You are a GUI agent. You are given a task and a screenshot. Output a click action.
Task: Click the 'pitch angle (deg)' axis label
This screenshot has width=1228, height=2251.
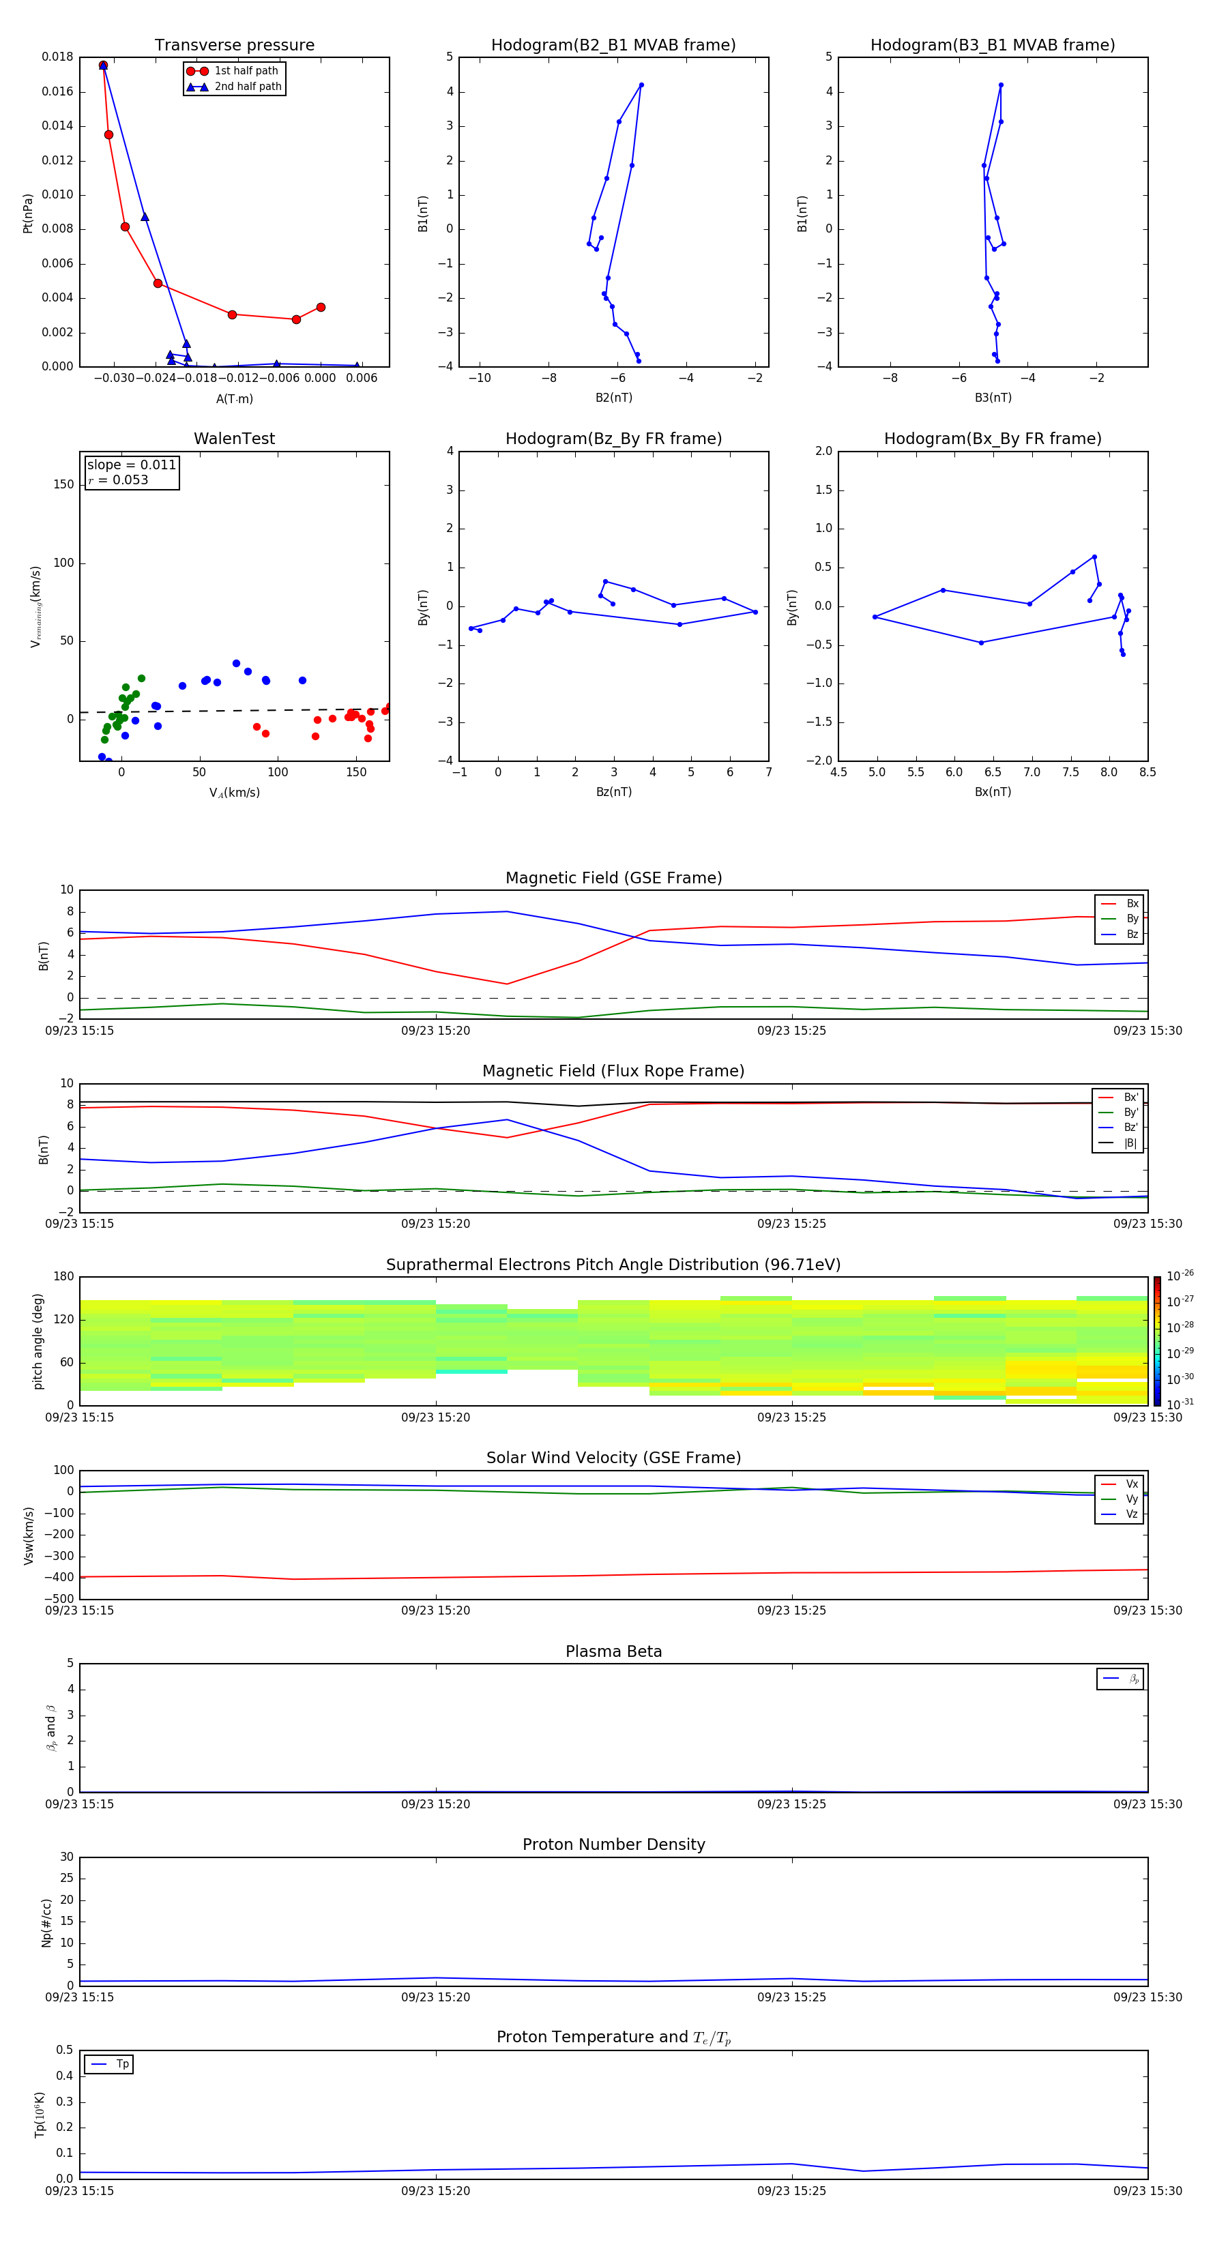coord(38,1341)
